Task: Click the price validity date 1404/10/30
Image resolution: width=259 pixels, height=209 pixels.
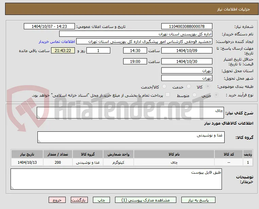Action: pos(187,61)
